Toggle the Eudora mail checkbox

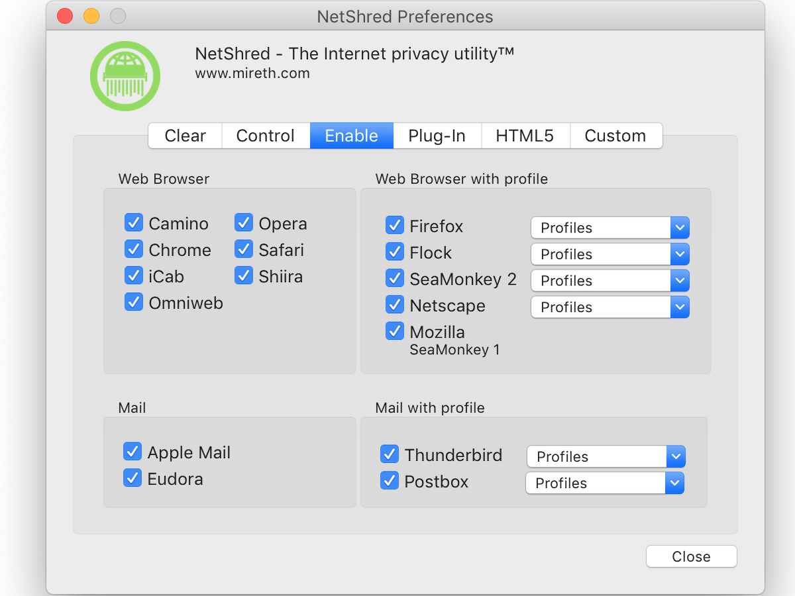coord(132,478)
